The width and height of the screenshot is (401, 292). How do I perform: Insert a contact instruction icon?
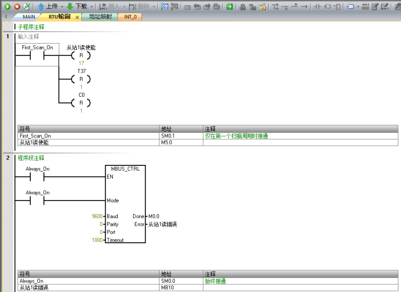[318, 7]
